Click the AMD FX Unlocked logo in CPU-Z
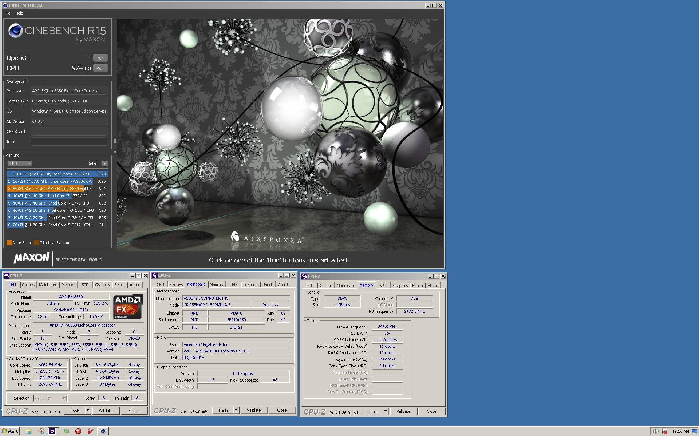The height and width of the screenshot is (436, 699). click(127, 307)
